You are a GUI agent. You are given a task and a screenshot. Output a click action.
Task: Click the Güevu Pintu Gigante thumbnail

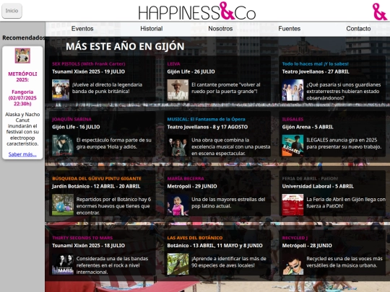(x=63, y=205)
